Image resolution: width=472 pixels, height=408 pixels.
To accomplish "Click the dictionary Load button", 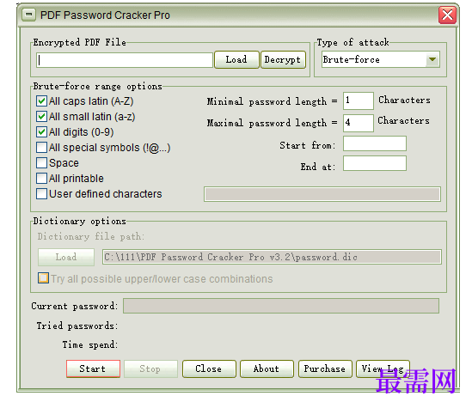I will click(x=66, y=257).
